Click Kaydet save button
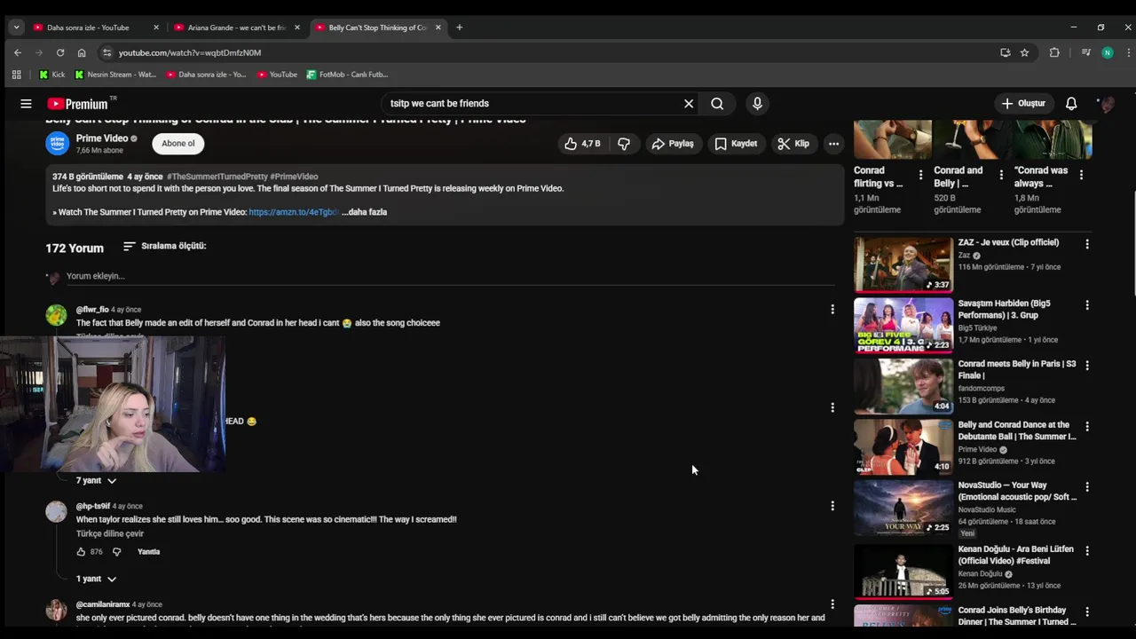1136x639 pixels. 736,144
